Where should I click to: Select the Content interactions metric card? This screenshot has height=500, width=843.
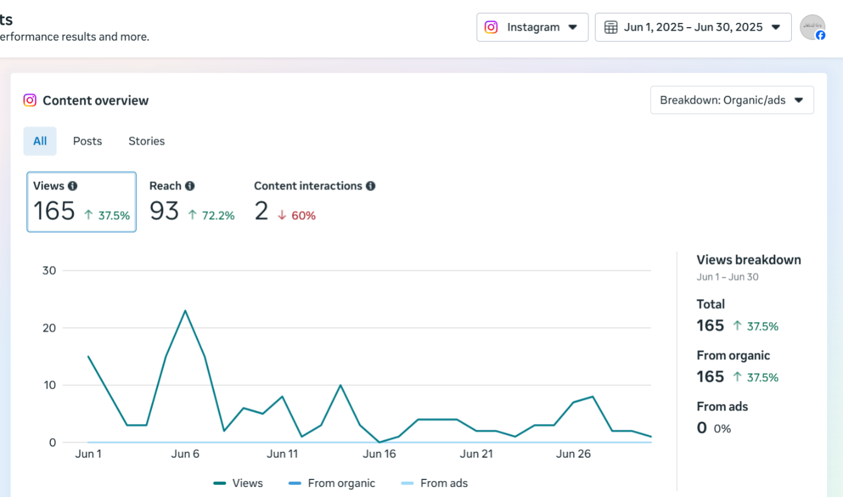tap(314, 202)
